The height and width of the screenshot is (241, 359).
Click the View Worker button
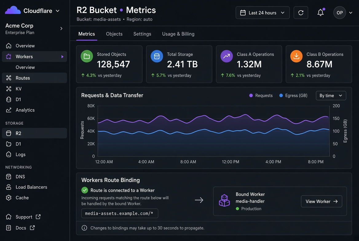tap(322, 201)
